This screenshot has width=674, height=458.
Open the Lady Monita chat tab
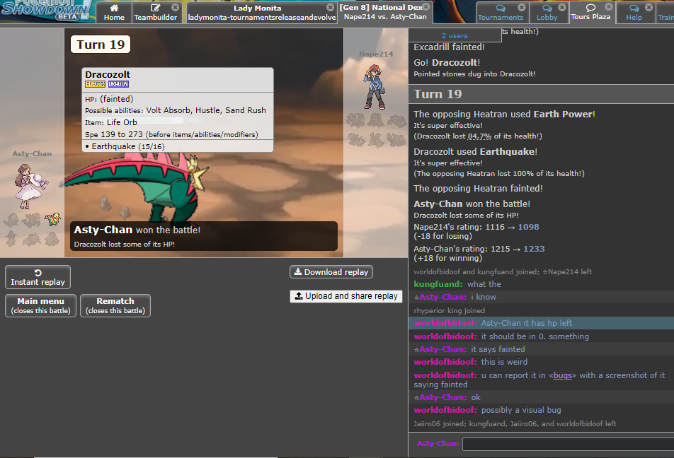coord(261,13)
